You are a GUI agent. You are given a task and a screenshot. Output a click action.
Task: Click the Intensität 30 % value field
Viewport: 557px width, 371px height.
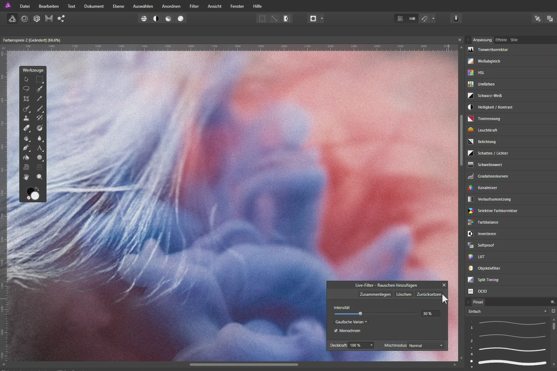point(430,313)
